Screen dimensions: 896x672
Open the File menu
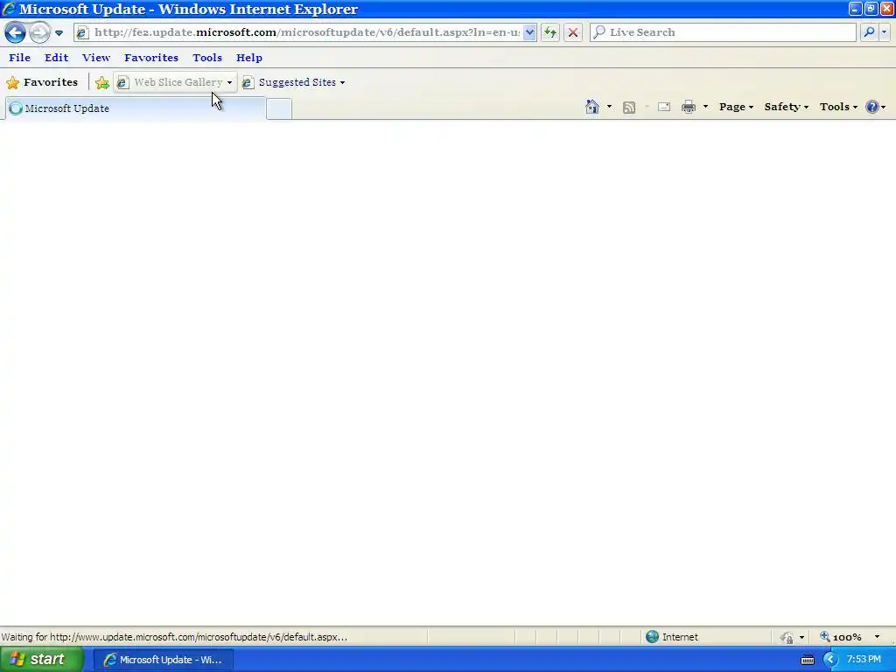pyautogui.click(x=19, y=58)
